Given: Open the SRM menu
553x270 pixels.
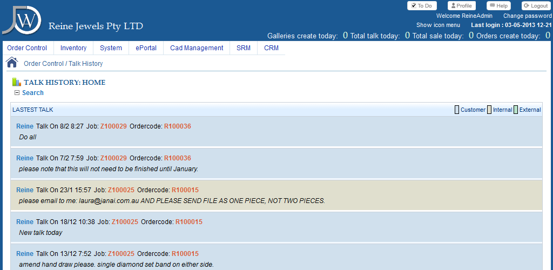Looking at the screenshot, I should (244, 48).
